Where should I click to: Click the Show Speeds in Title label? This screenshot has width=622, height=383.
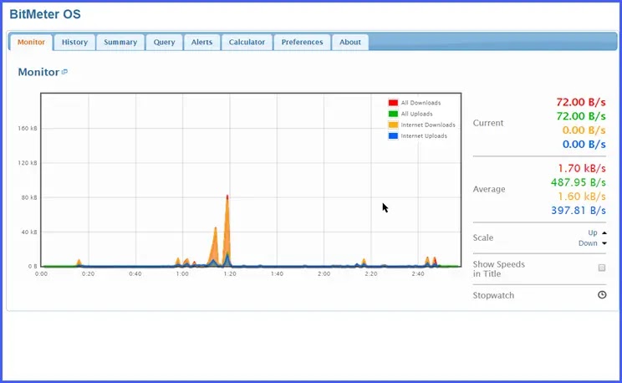tap(498, 268)
